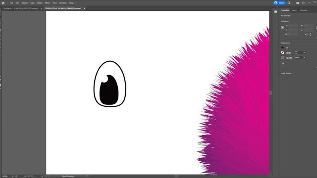
Task: Switch to the TEMPLATE.ai document tab
Action: pos(63,8)
